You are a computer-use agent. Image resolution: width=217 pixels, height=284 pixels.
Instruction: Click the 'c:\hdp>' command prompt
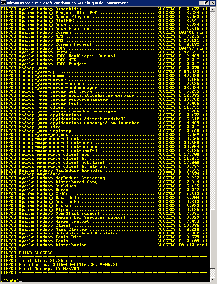tap(9, 280)
